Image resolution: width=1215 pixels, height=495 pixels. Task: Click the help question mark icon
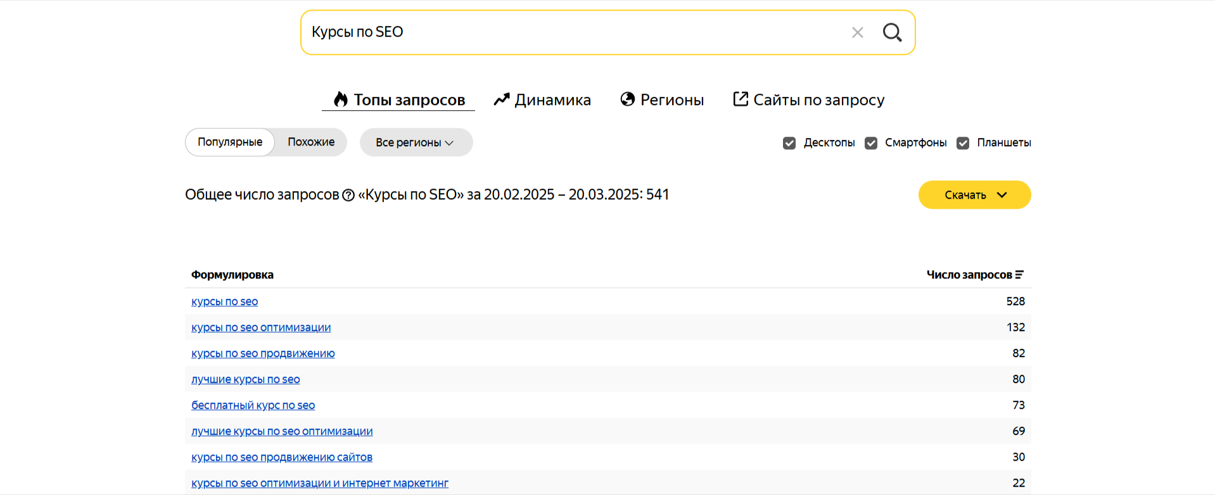pyautogui.click(x=348, y=196)
